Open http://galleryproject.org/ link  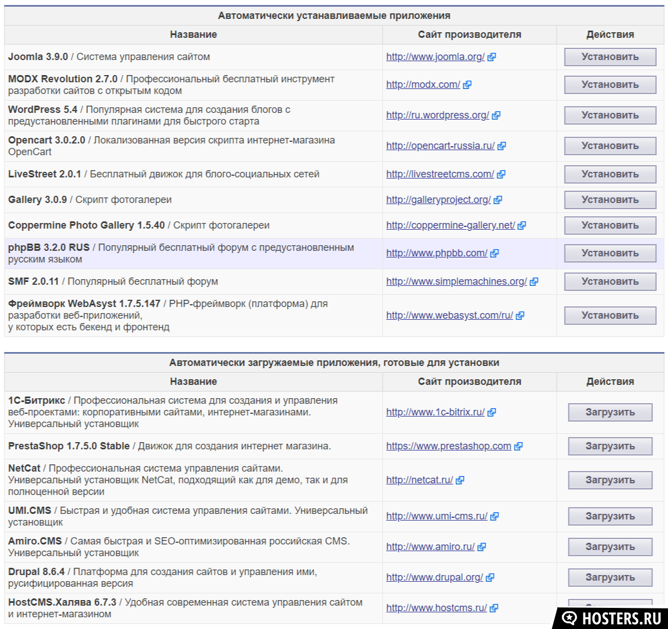(438, 200)
